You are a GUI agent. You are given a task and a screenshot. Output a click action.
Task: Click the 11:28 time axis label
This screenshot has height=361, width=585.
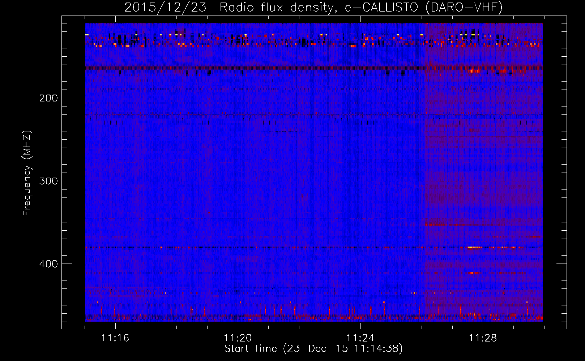pyautogui.click(x=483, y=338)
